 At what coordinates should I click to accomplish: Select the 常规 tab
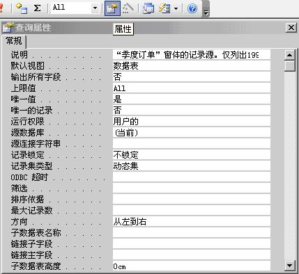pyautogui.click(x=14, y=41)
